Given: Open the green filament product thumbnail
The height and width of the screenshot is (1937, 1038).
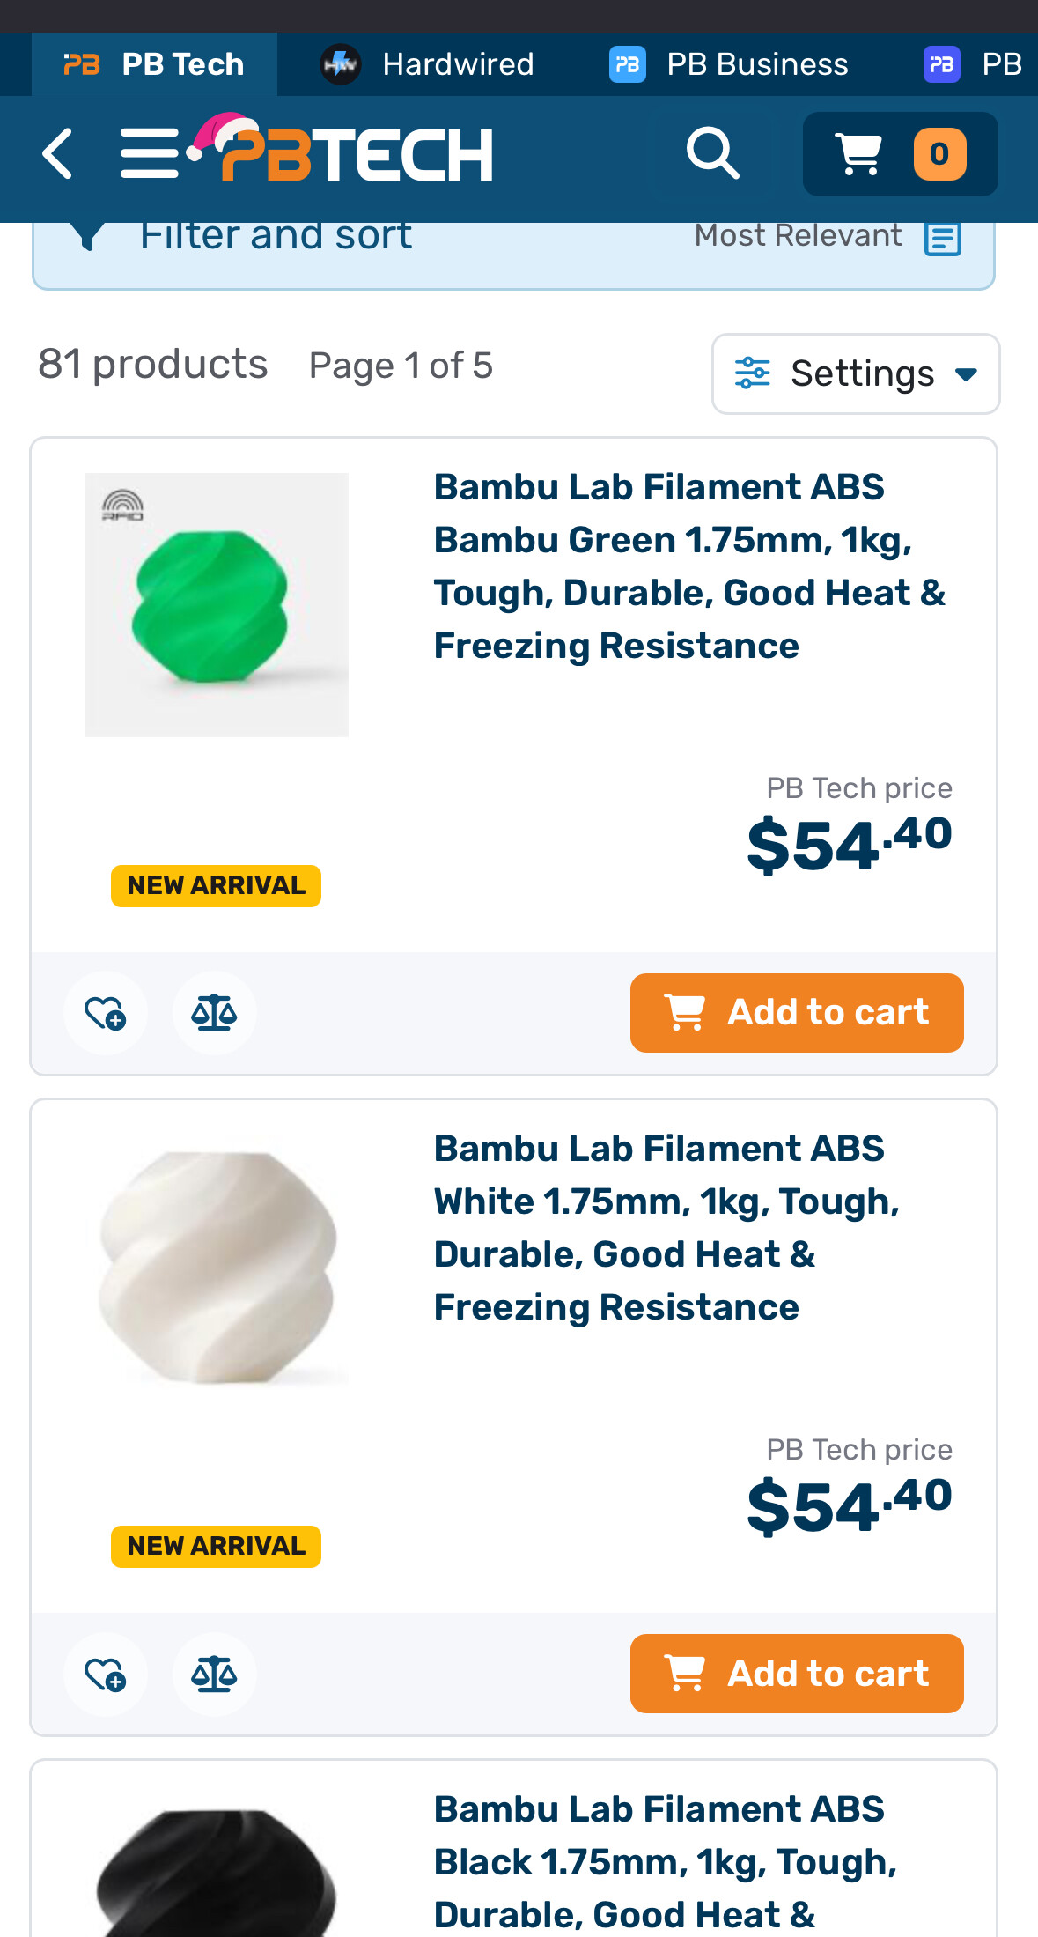Looking at the screenshot, I should (217, 605).
